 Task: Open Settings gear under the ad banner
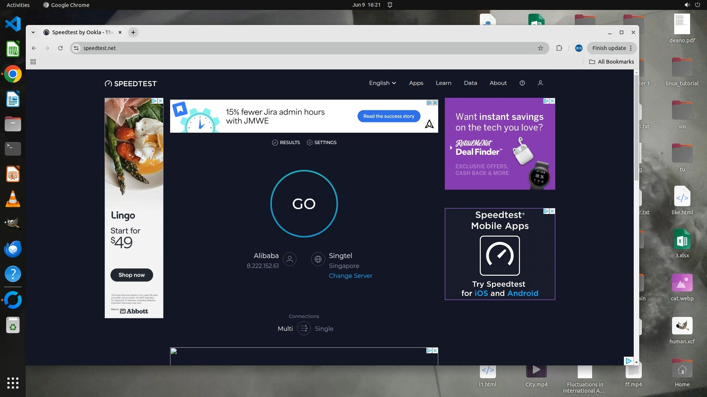point(309,143)
